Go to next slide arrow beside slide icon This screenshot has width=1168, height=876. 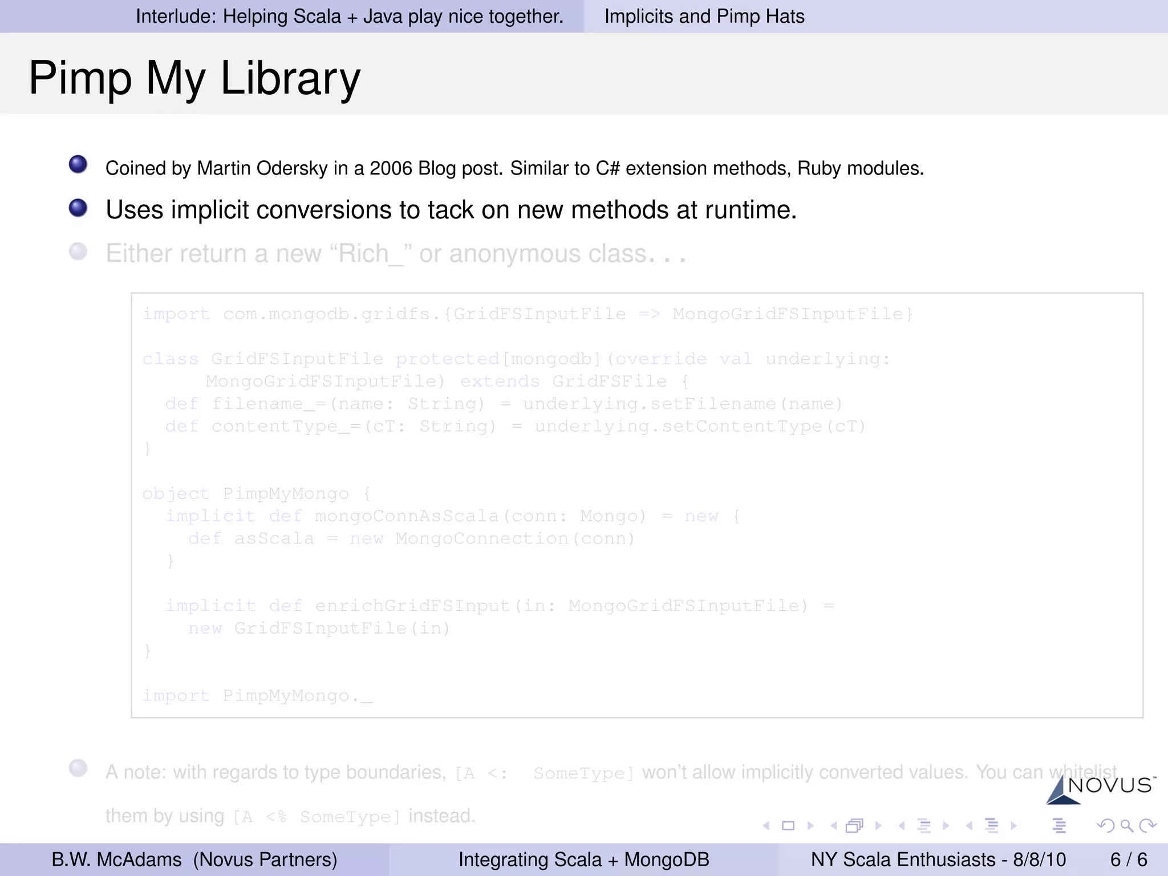click(x=810, y=825)
